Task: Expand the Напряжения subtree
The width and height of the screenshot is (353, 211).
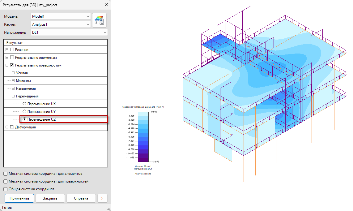Action: click(x=13, y=88)
